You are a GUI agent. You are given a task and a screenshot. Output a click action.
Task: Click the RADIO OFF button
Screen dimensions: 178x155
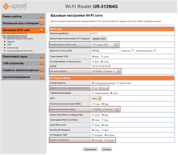click(99, 39)
